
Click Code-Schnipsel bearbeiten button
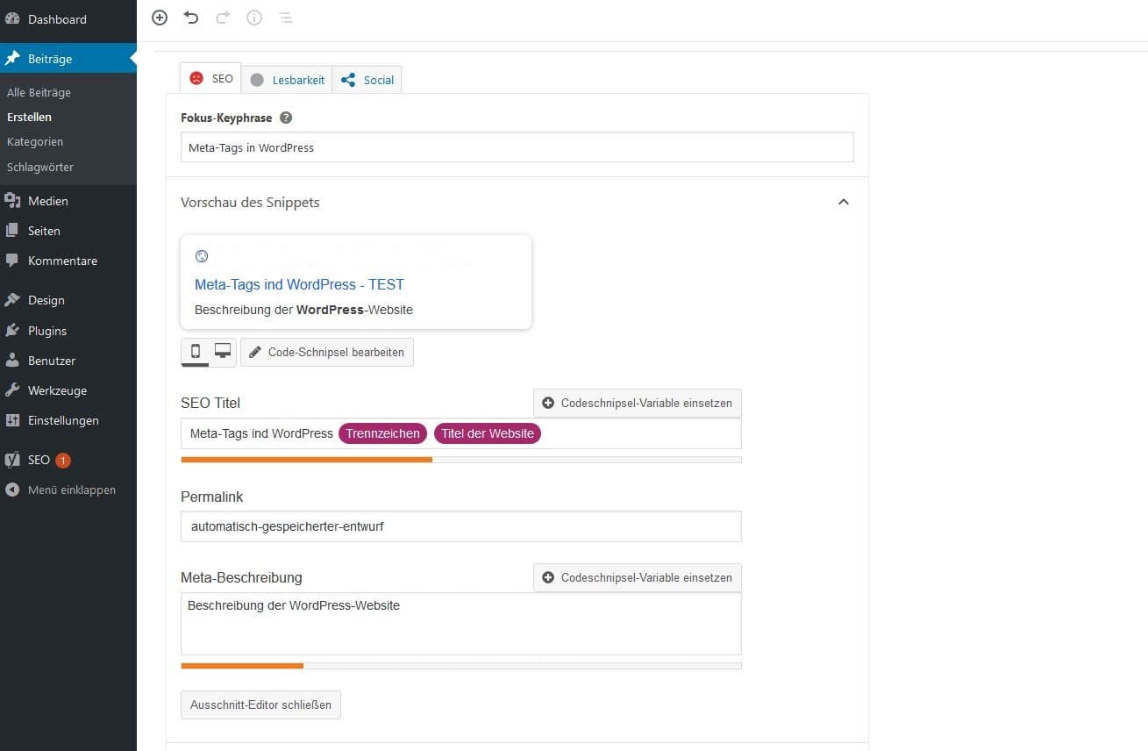327,352
